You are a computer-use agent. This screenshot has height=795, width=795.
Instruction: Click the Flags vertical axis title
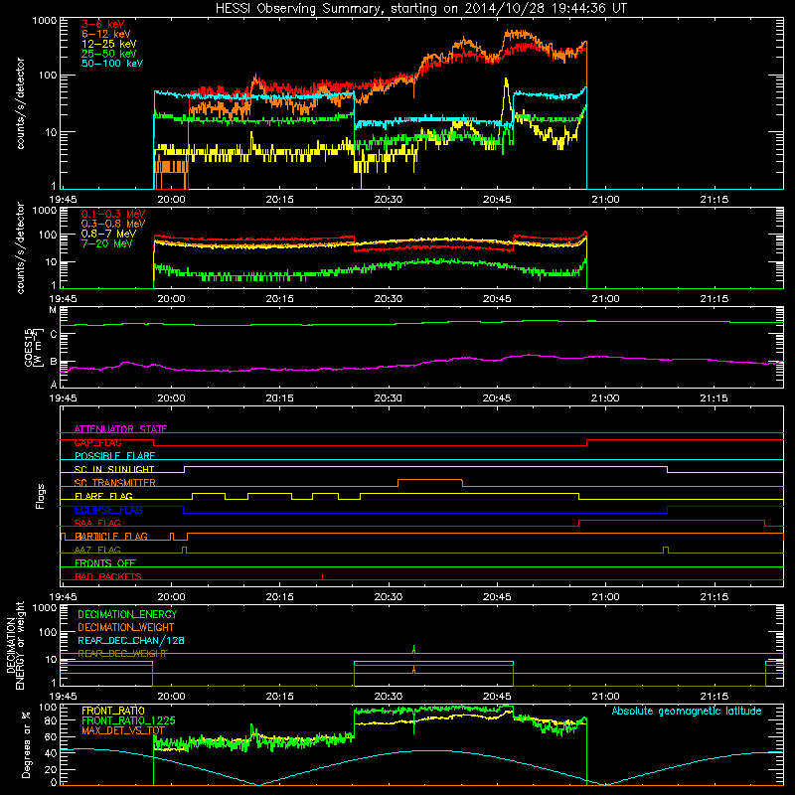click(x=41, y=496)
